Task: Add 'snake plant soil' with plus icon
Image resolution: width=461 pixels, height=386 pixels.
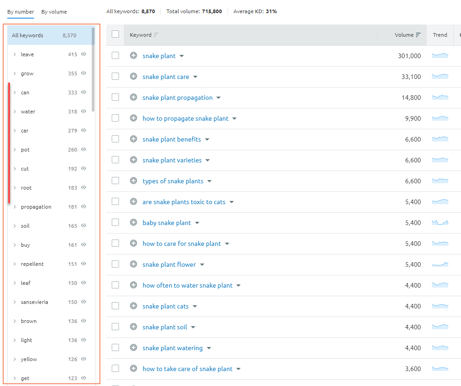Action: pos(134,327)
